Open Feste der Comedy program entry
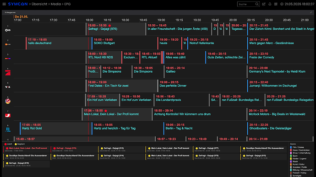The image size is (316, 177). click(281, 57)
